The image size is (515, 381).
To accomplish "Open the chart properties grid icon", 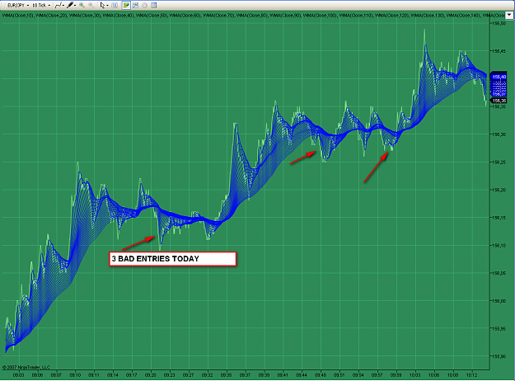I will tap(154, 5).
